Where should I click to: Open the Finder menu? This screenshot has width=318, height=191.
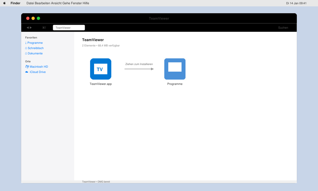(15, 3)
